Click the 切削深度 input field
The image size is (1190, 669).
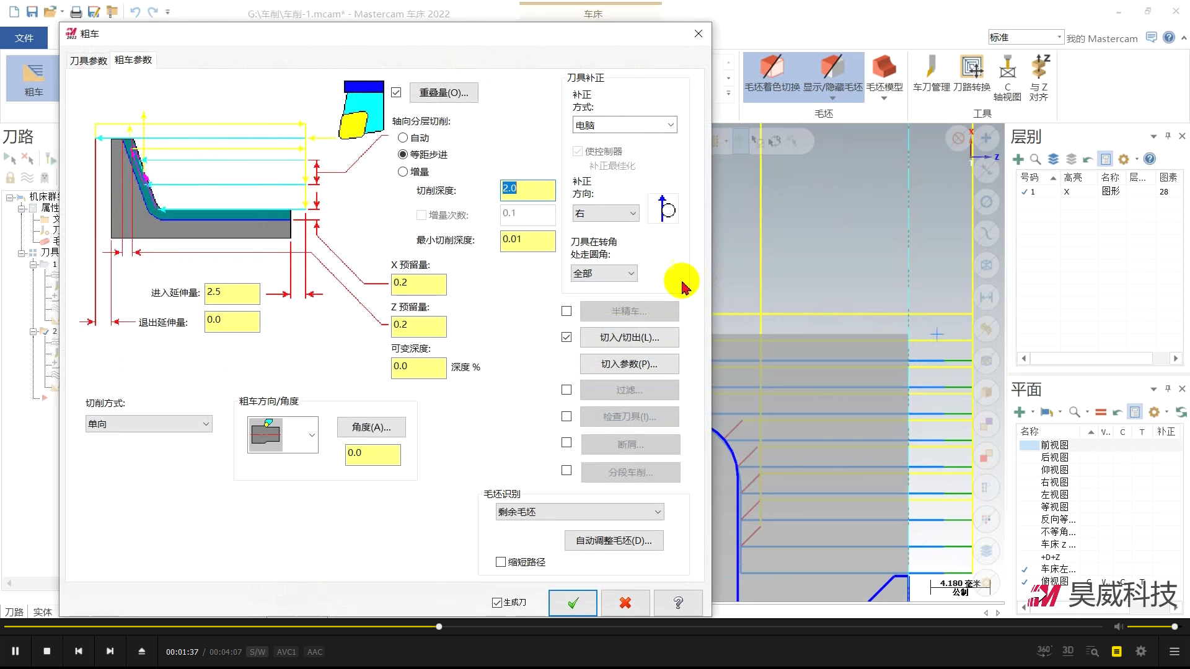527,189
